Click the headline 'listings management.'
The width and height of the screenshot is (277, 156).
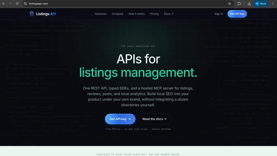138,73
